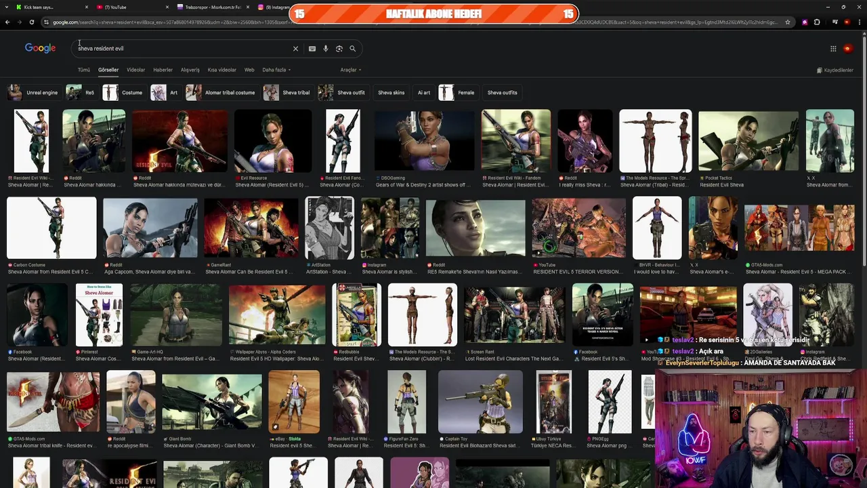Close the YouTube tab
This screenshot has width=867, height=488.
point(167,7)
